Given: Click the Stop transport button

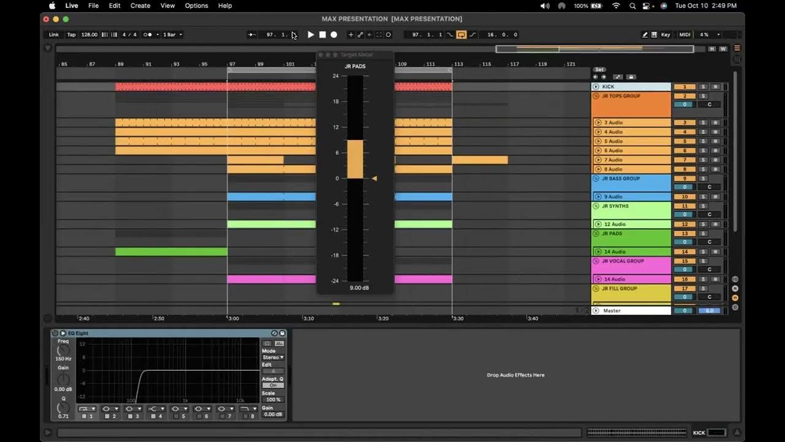Looking at the screenshot, I should (323, 34).
